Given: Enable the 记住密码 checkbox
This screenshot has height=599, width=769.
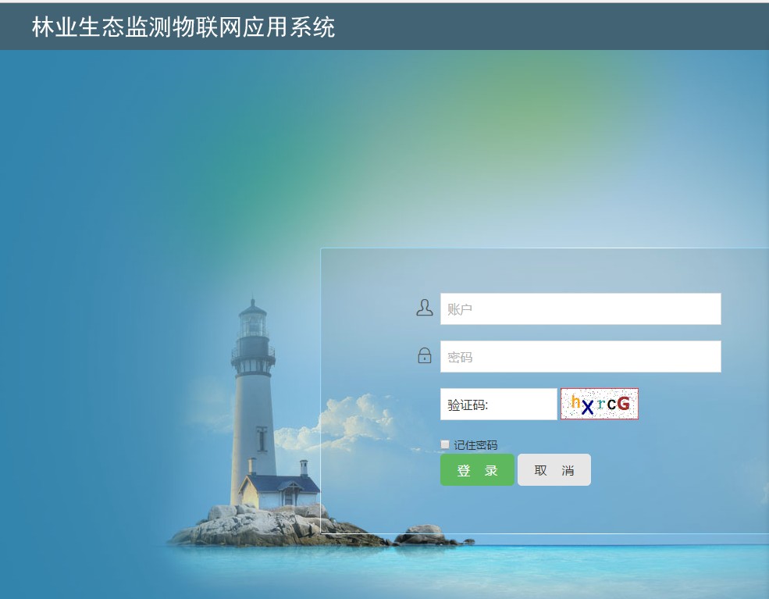Looking at the screenshot, I should [x=445, y=444].
